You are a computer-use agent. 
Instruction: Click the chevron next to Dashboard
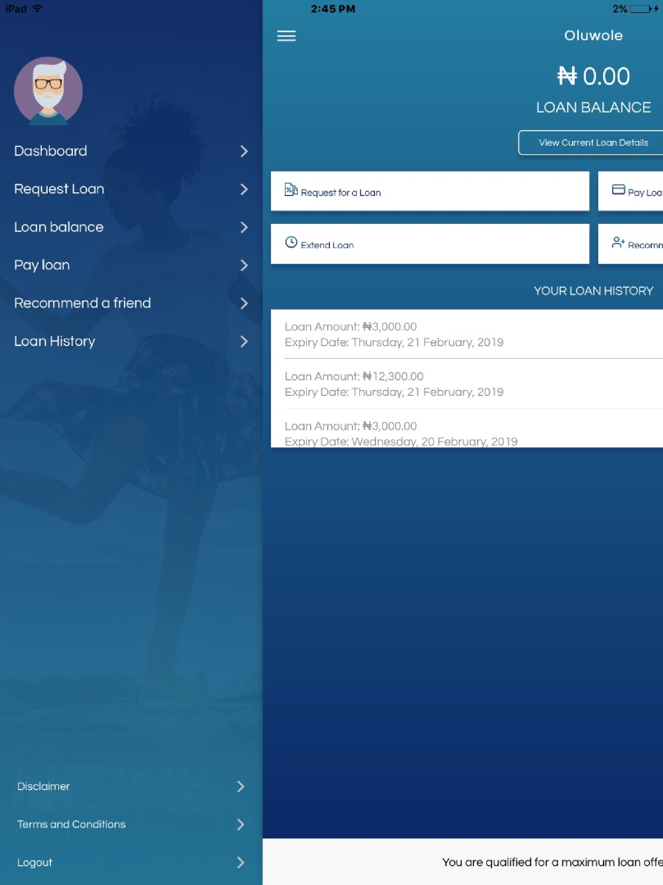pyautogui.click(x=243, y=151)
